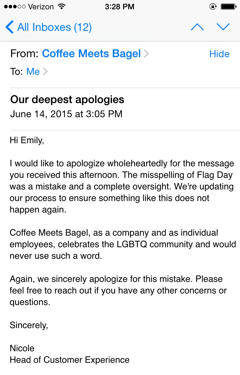
Task: Tap the rotation lock status icon
Action: 212,7
